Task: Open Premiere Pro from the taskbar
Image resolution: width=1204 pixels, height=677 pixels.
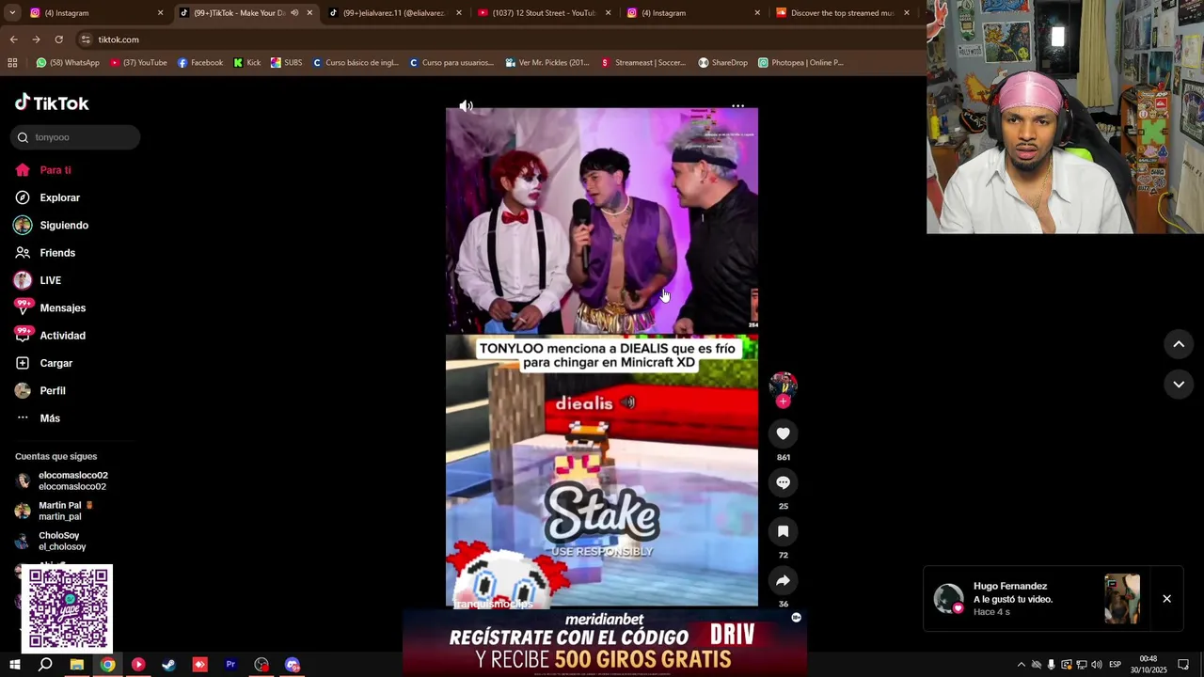Action: (230, 665)
